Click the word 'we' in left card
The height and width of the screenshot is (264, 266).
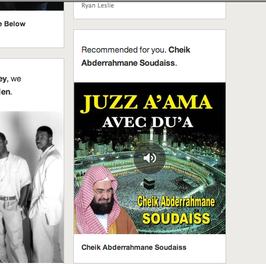[x=16, y=79]
